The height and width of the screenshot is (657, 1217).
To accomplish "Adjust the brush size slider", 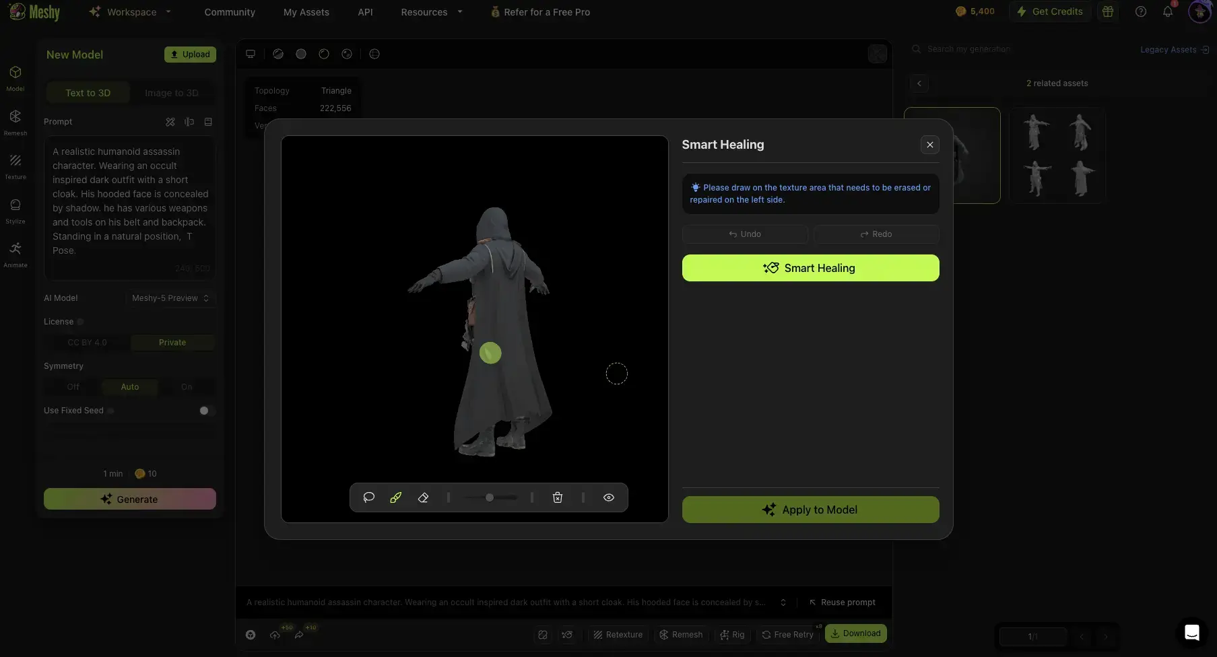I will click(x=490, y=497).
